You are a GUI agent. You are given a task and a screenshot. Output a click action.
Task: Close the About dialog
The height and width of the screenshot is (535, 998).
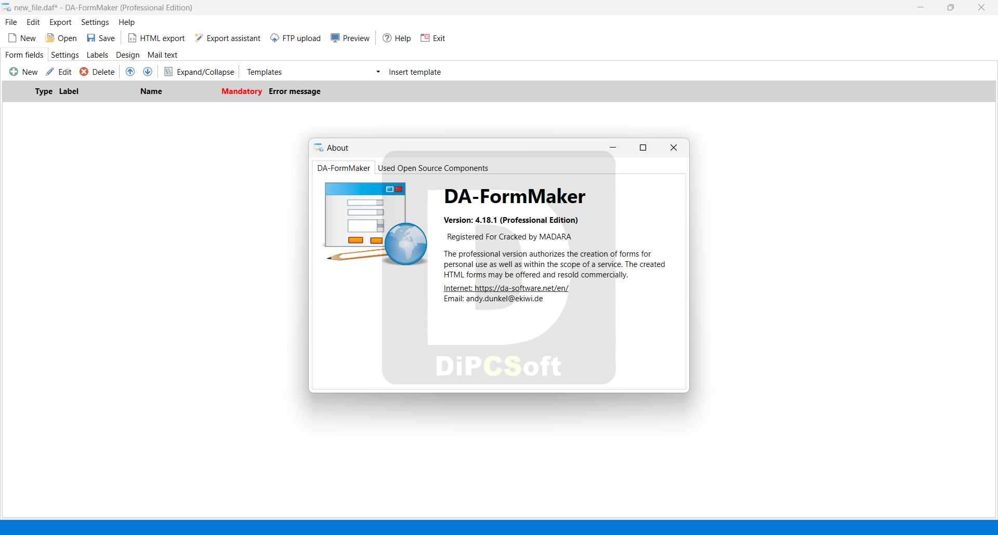(x=674, y=148)
